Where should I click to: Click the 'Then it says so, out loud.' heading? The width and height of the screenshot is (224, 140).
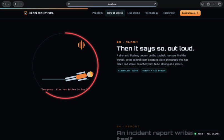155,49
